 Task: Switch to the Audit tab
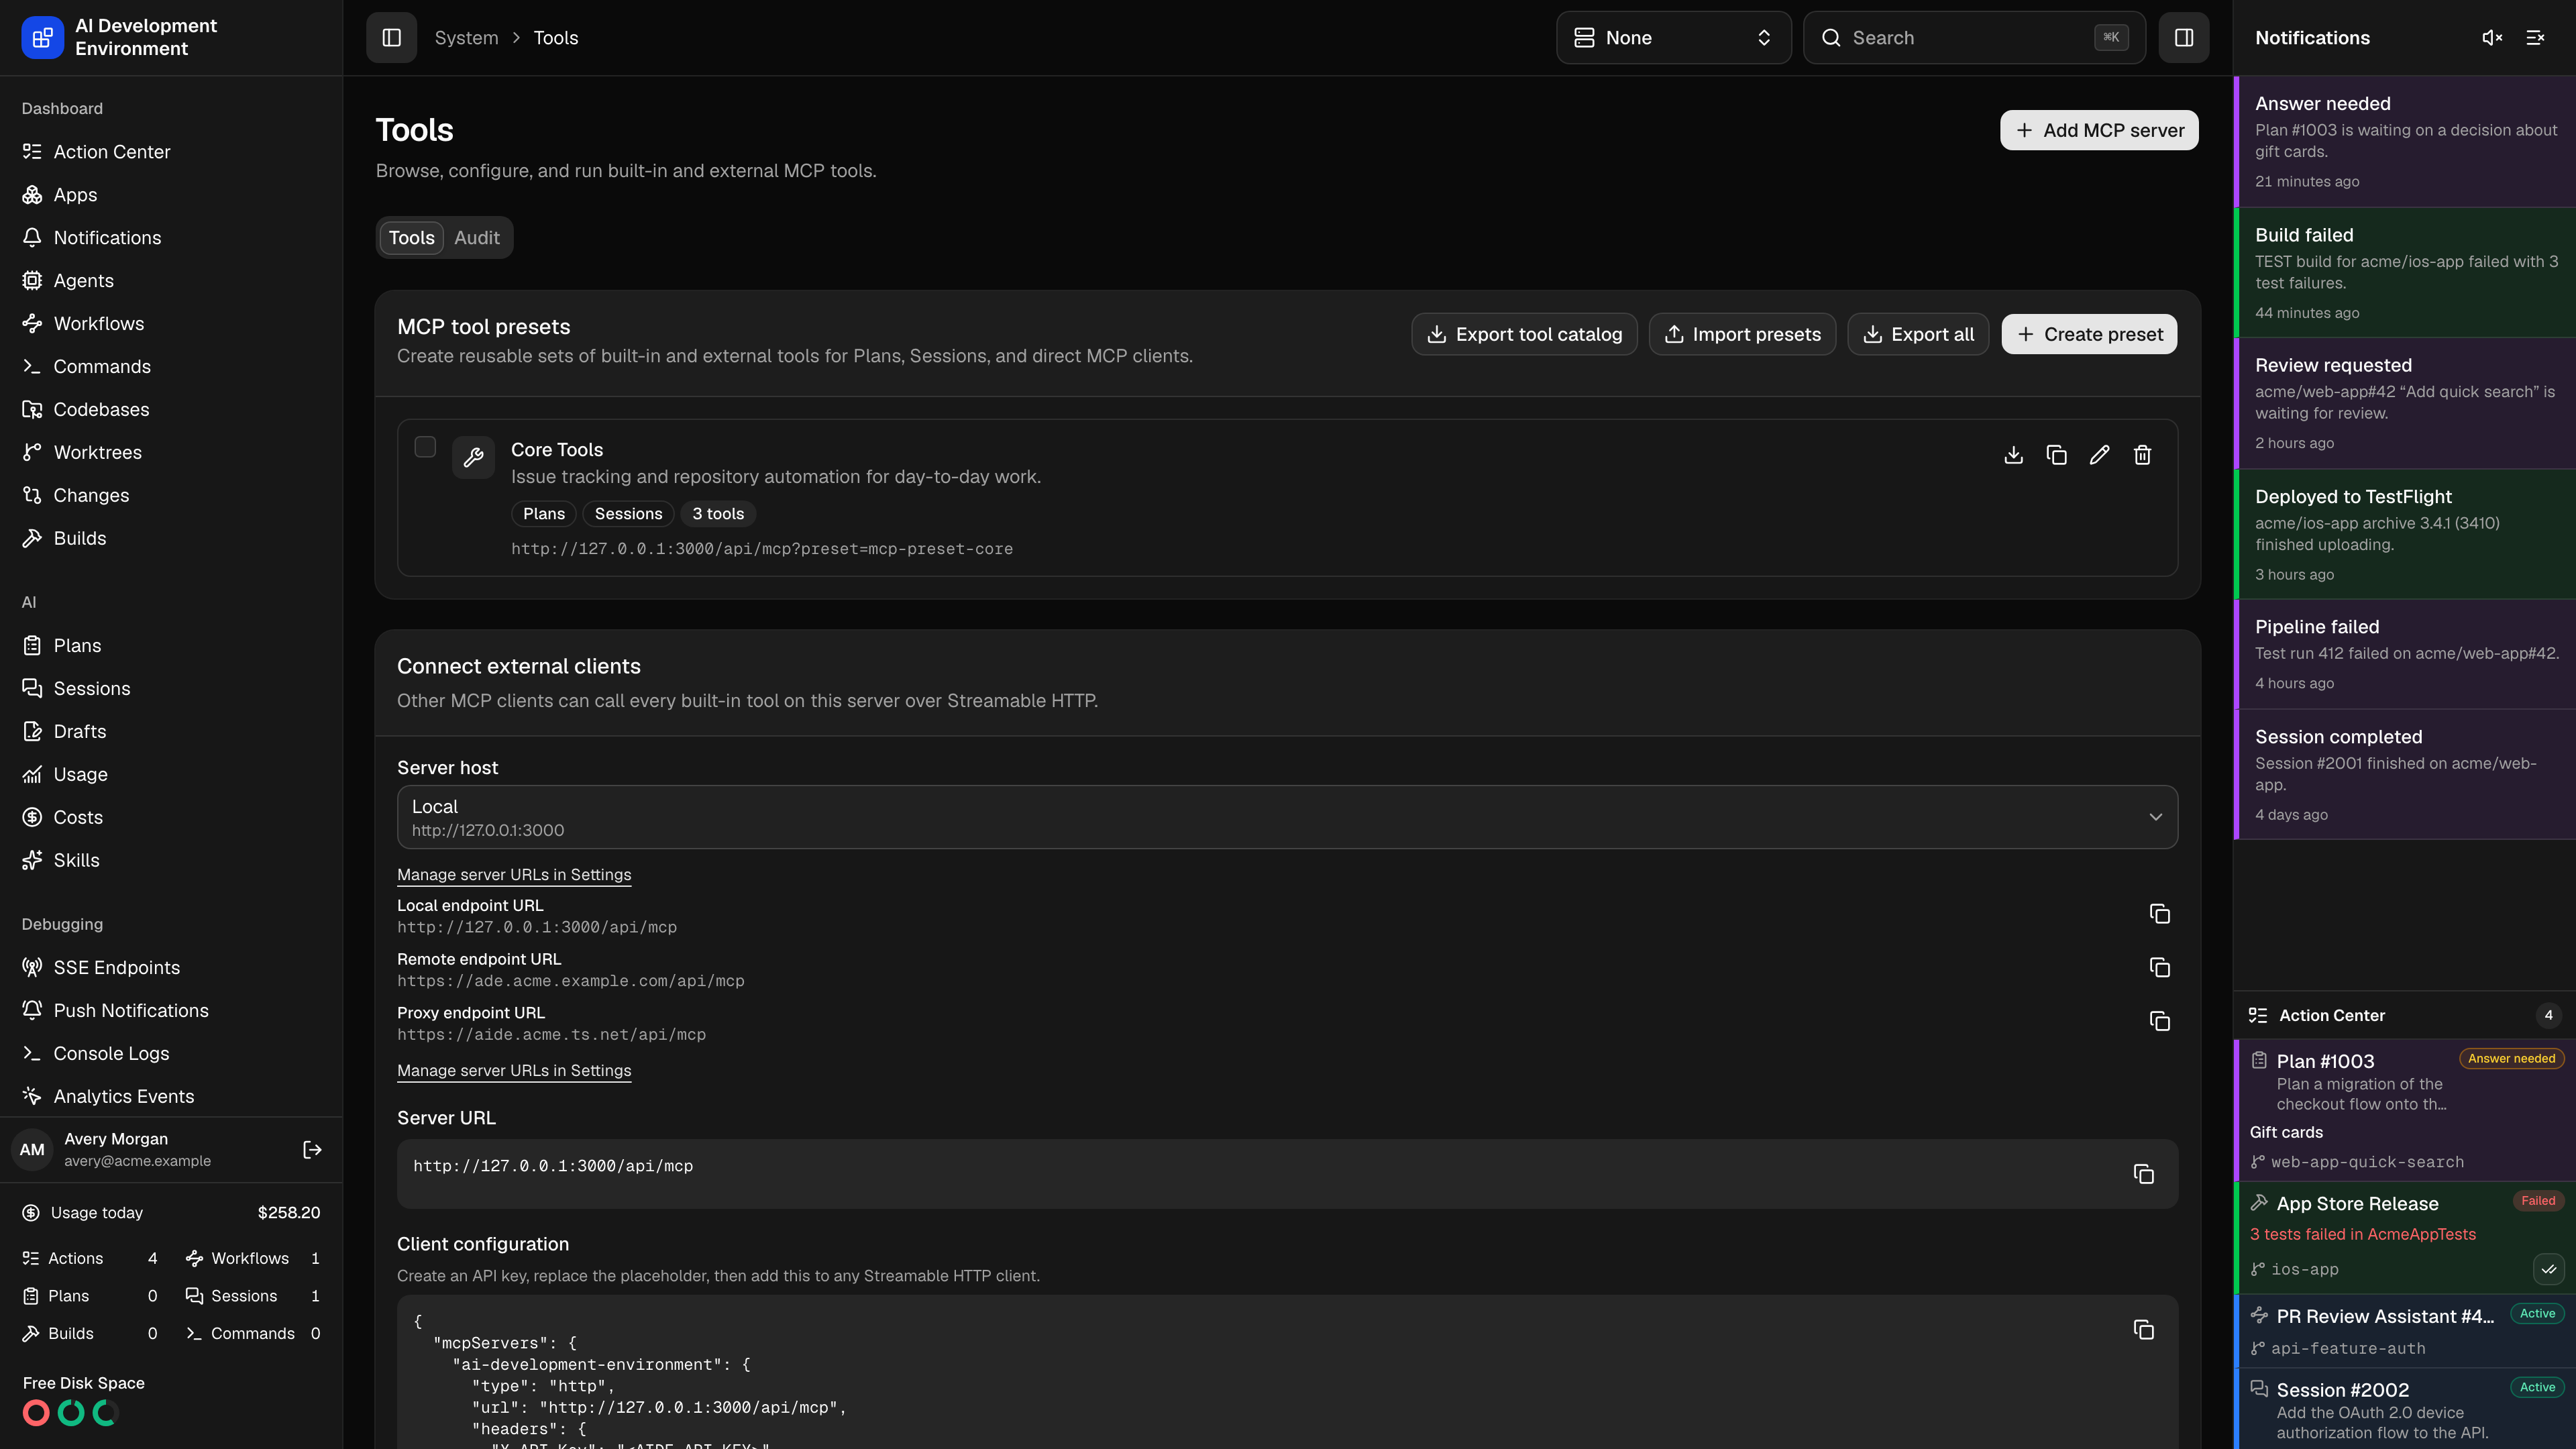(476, 238)
